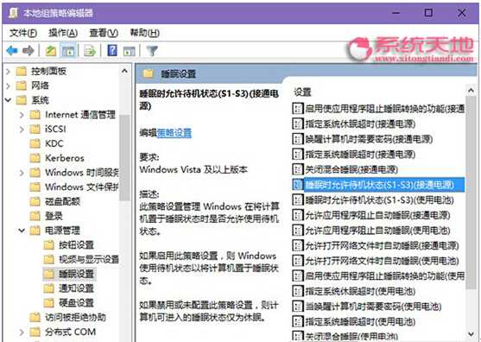The width and height of the screenshot is (481, 342).
Task: Select the 登录 folder in tree
Action: click(x=54, y=216)
